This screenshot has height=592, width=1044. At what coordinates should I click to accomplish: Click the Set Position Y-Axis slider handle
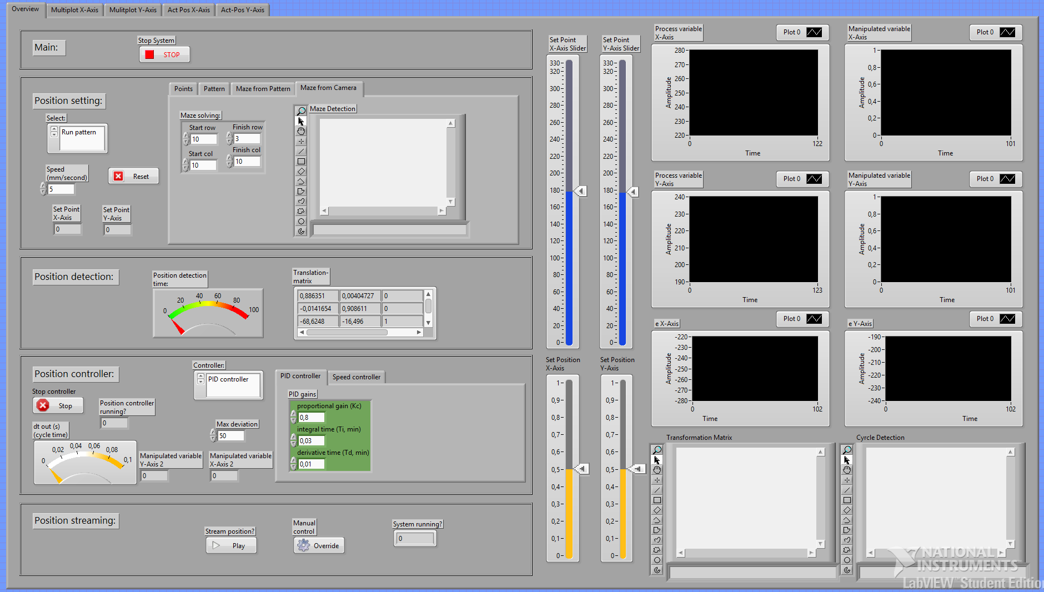point(639,469)
